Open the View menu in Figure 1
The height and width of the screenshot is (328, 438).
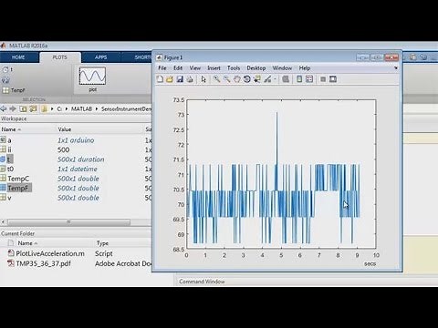click(x=195, y=68)
